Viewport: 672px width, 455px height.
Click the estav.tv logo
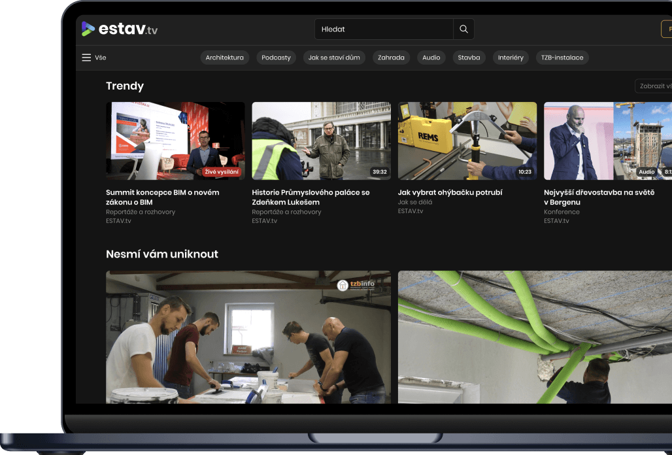(x=119, y=28)
